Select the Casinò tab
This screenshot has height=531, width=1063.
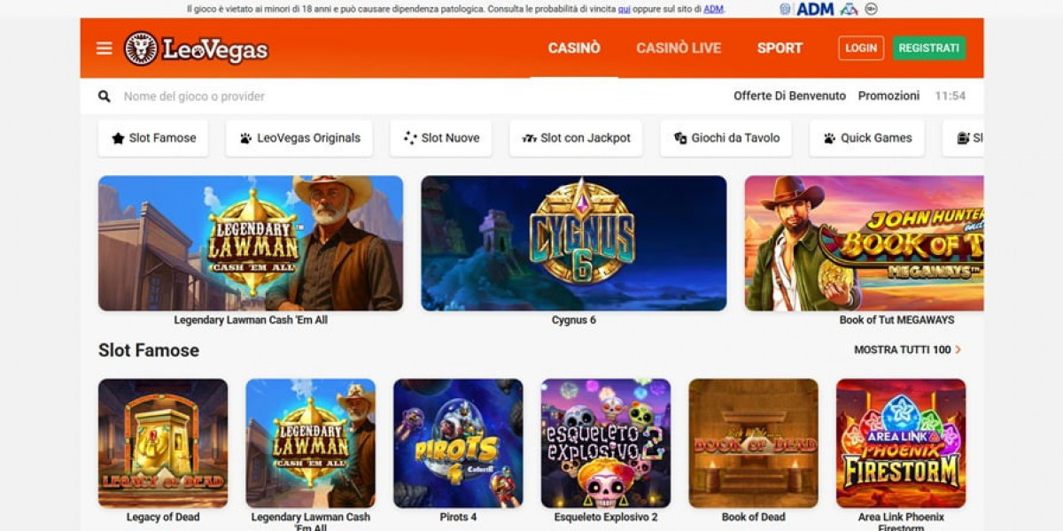[x=574, y=48]
